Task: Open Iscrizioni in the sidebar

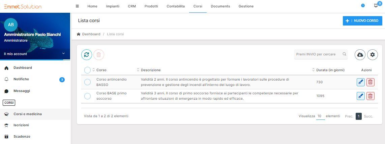Action: [x=21, y=125]
